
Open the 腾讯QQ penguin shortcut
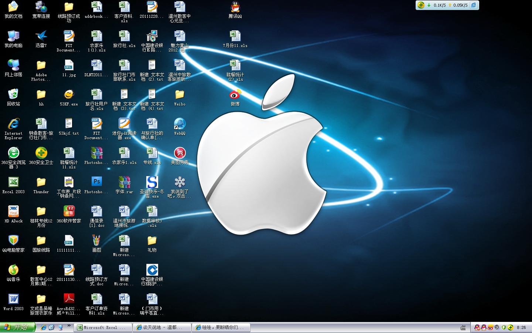[x=235, y=10]
